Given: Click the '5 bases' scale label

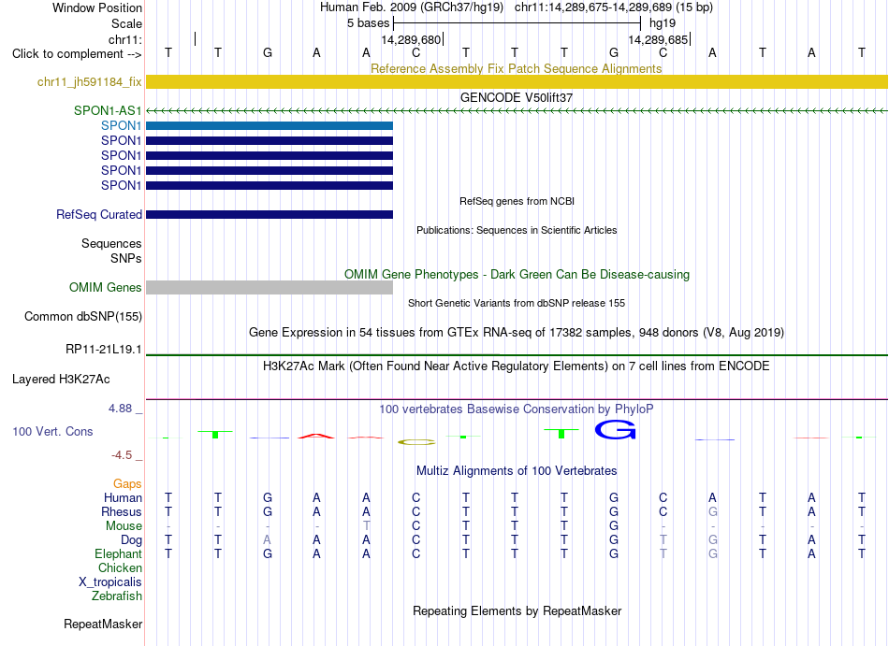Looking at the screenshot, I should [369, 23].
